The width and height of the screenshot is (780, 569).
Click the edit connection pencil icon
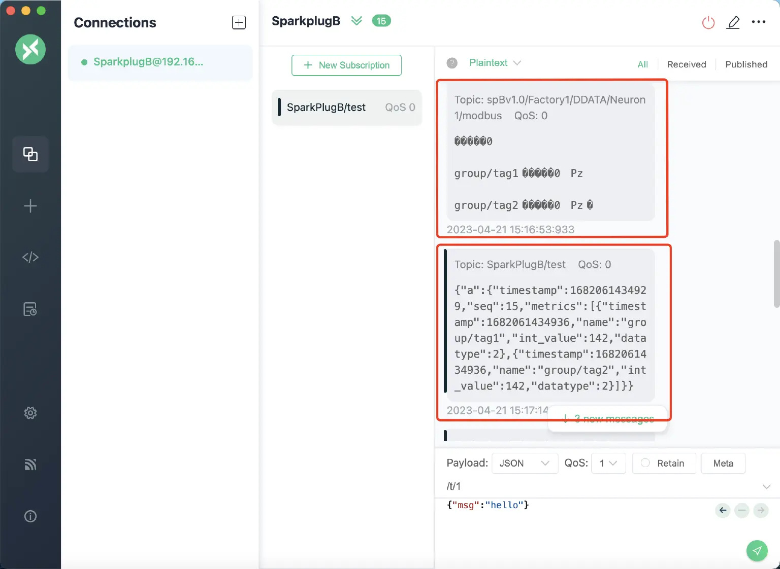(x=733, y=22)
